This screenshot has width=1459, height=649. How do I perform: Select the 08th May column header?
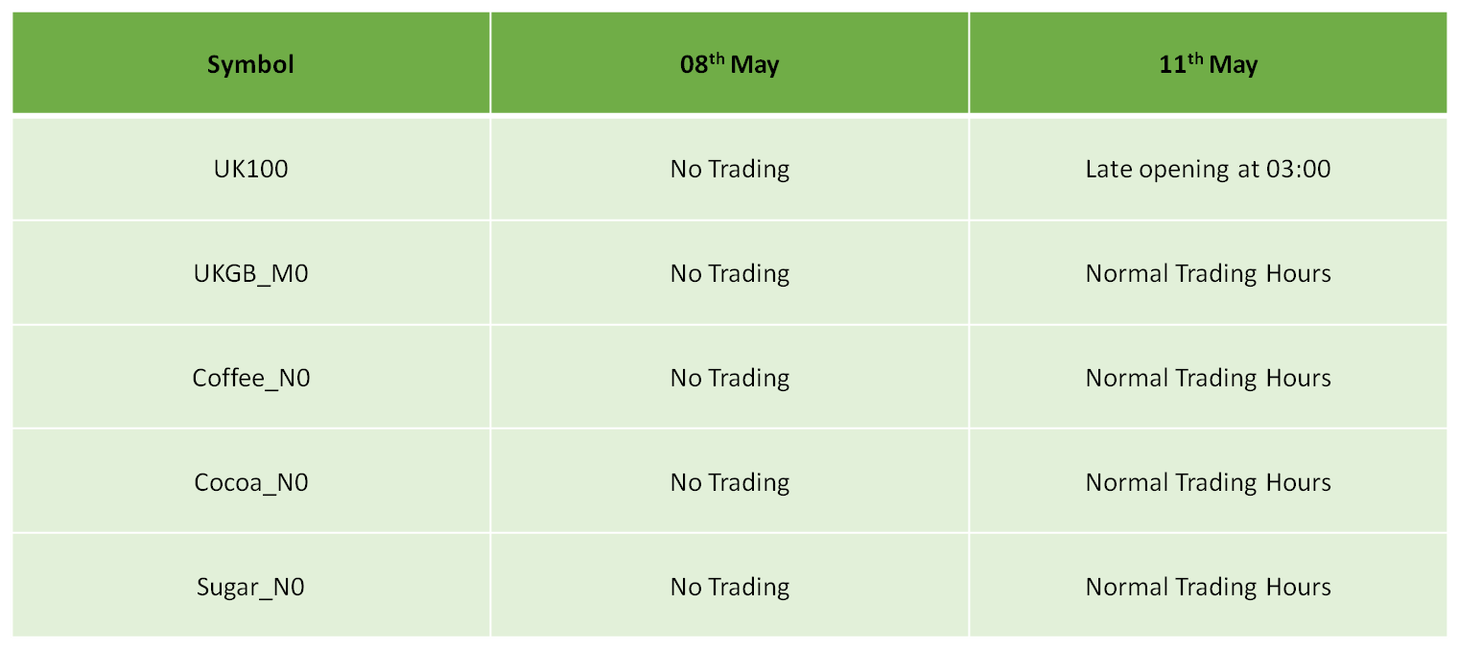pos(729,63)
